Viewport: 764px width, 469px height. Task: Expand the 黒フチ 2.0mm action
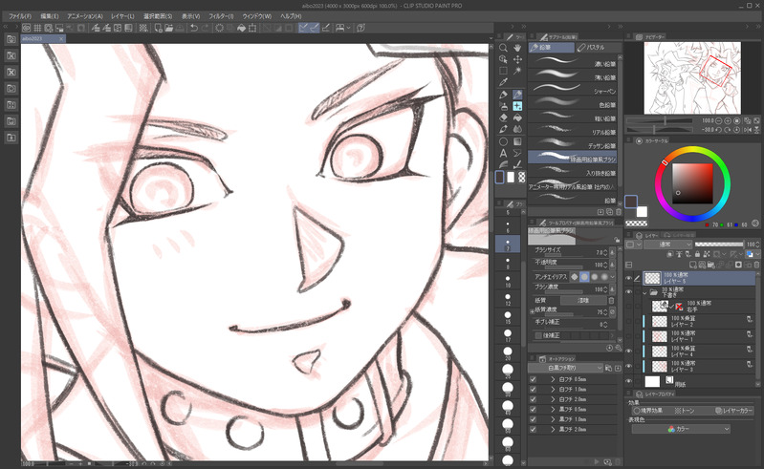click(x=553, y=429)
